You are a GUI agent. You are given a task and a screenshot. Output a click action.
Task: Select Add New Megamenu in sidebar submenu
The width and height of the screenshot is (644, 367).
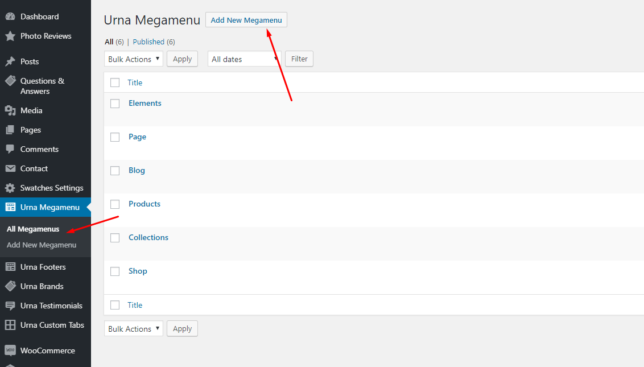tap(42, 245)
